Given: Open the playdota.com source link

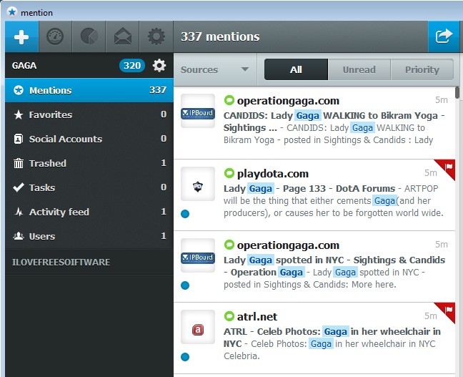Looking at the screenshot, I should 273,174.
